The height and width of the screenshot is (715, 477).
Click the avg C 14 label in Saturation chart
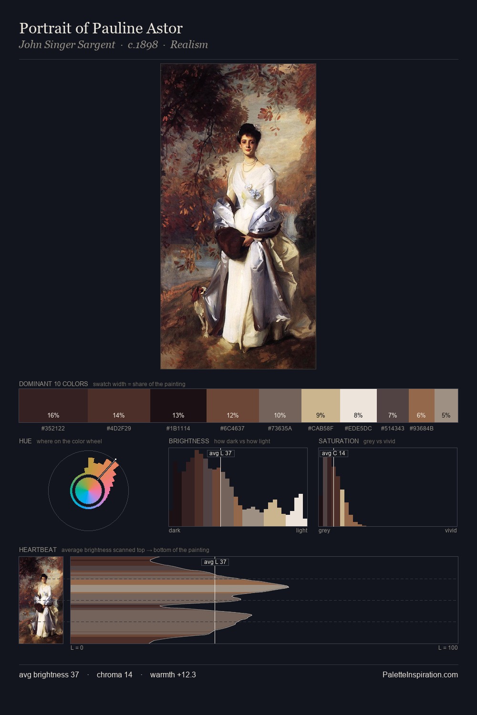point(333,453)
